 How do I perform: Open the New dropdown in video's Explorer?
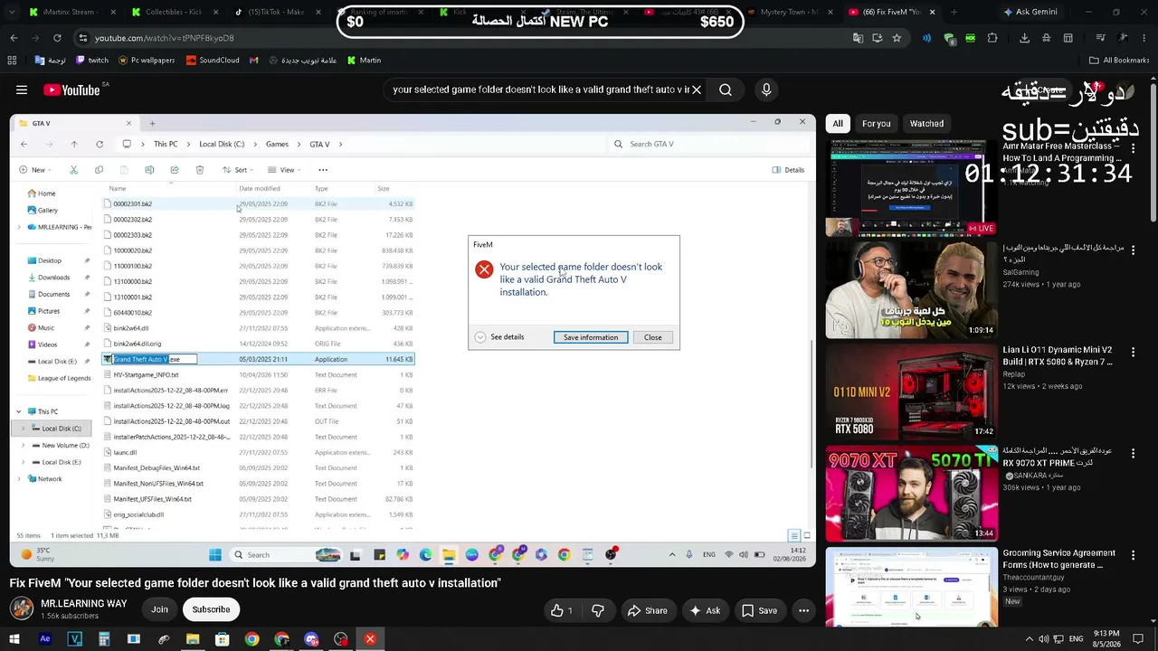tap(33, 170)
